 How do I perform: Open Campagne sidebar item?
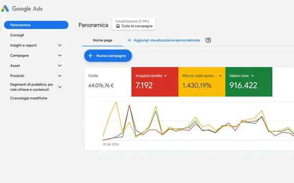pyautogui.click(x=19, y=55)
